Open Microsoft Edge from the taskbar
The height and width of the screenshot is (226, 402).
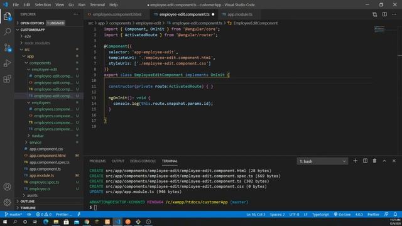(46, 222)
